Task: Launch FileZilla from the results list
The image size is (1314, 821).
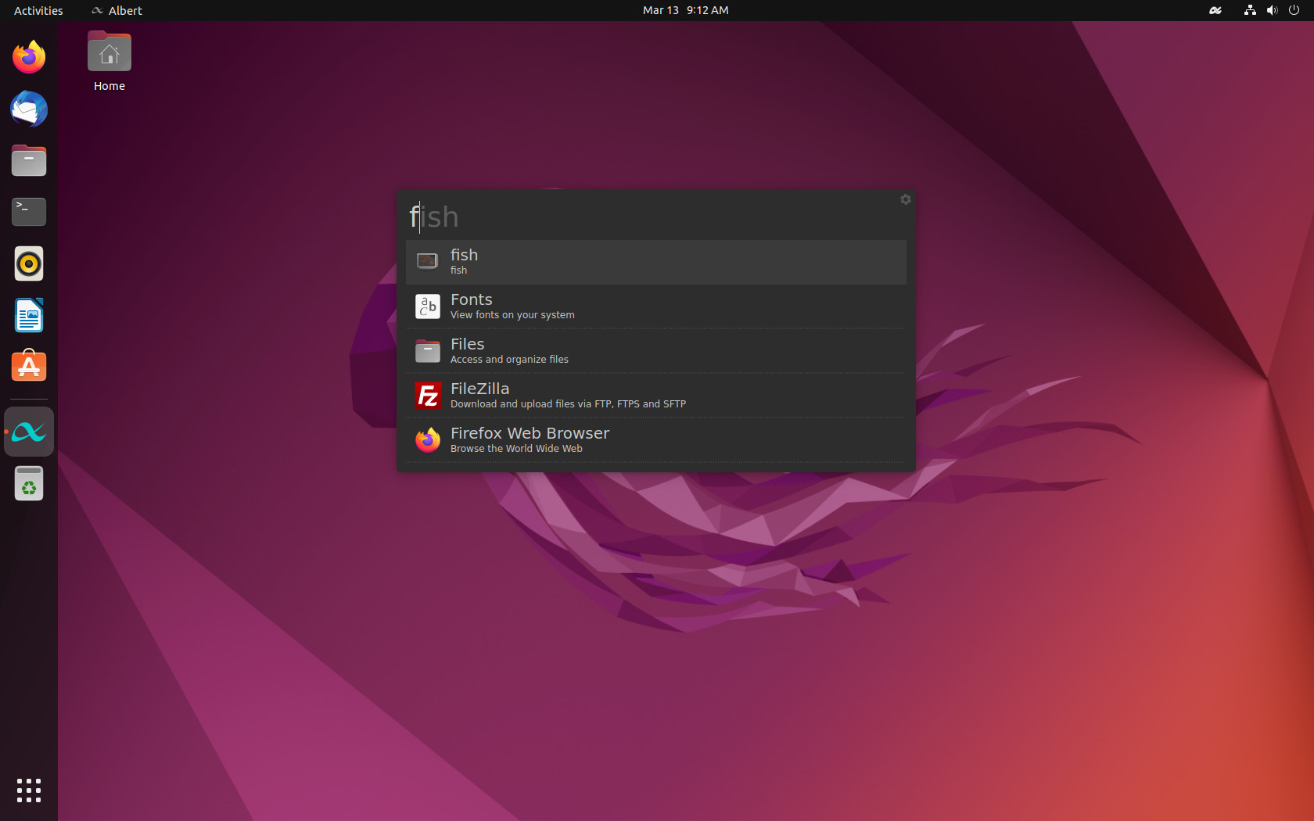Action: [x=655, y=396]
